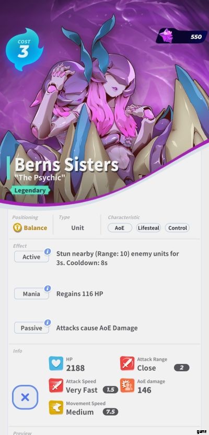Open info tooltip on Active effect
Screen dimensions: 209x435
48,251
